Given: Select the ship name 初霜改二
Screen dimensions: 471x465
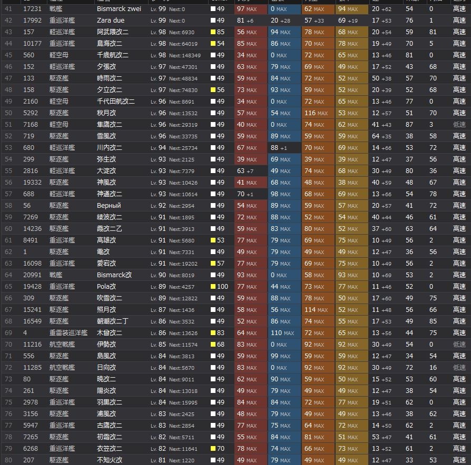Looking at the screenshot, I should (x=110, y=437).
